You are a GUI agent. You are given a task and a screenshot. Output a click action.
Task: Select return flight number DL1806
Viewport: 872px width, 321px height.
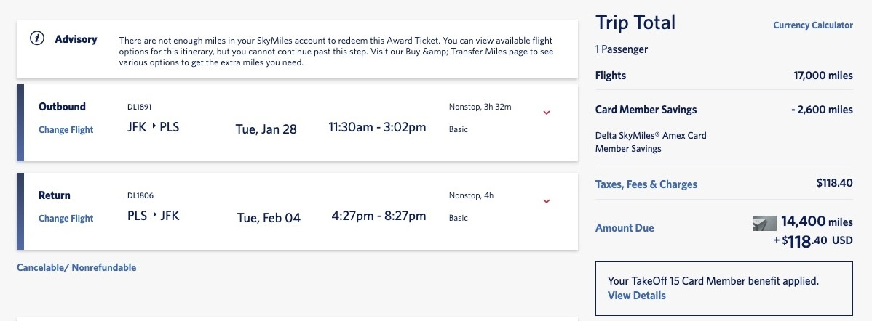pyautogui.click(x=140, y=195)
